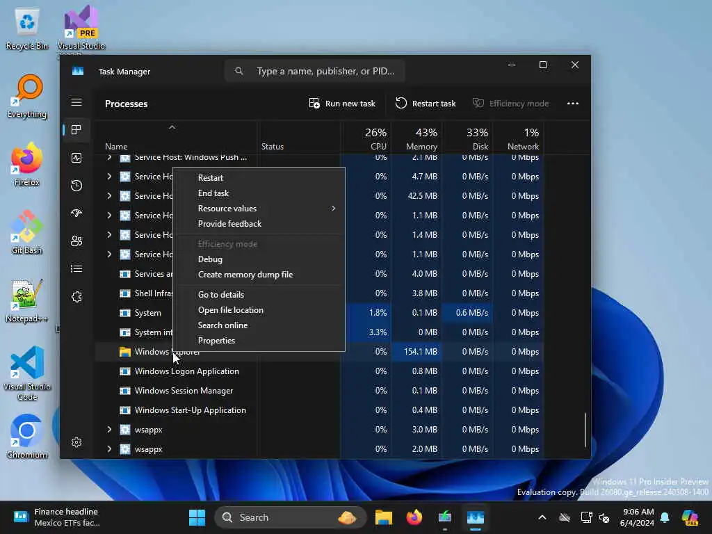
Task: Open Task Manager settings gear icon
Action: [x=76, y=442]
